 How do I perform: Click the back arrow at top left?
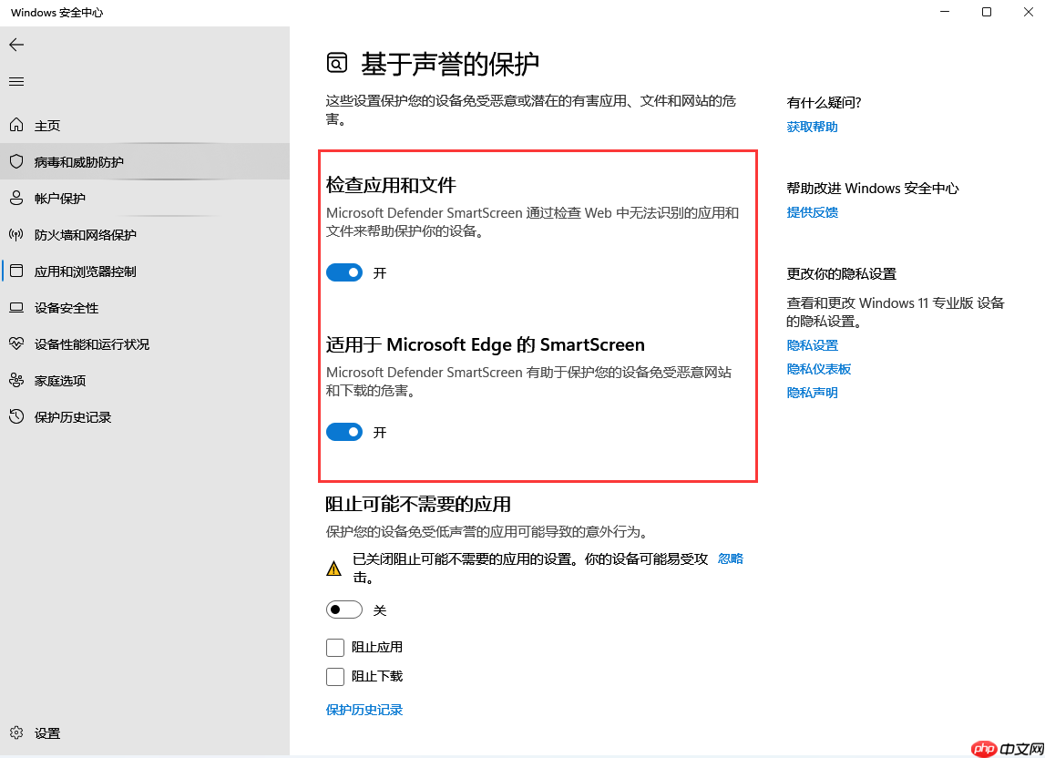pyautogui.click(x=16, y=44)
